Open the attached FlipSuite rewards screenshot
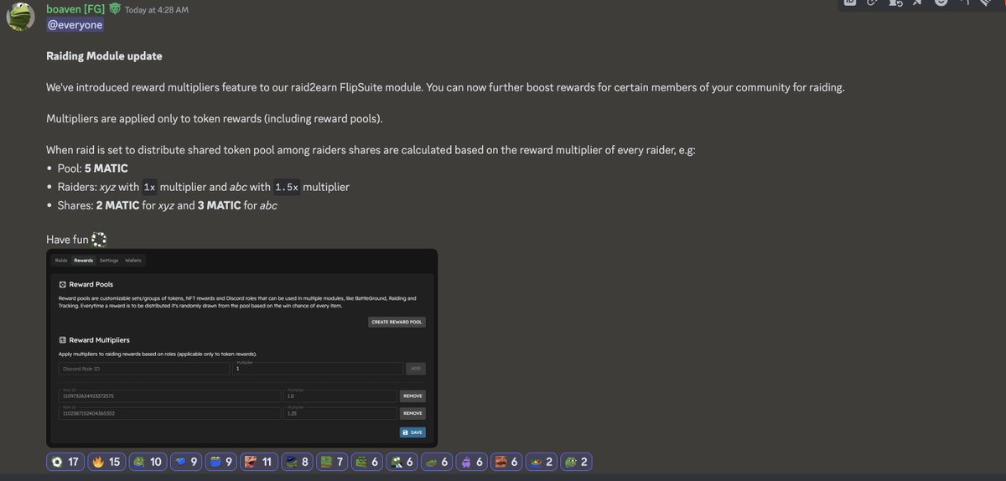 (241, 348)
